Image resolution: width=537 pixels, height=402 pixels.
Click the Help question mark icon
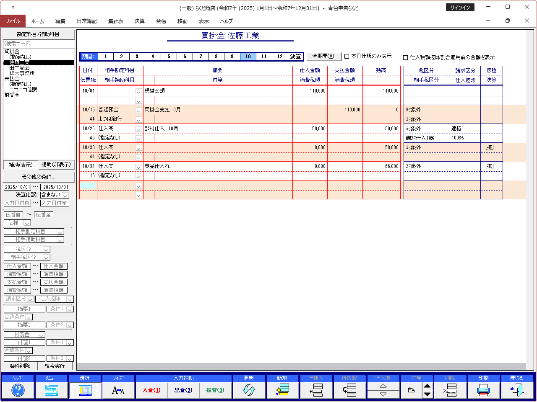18,390
